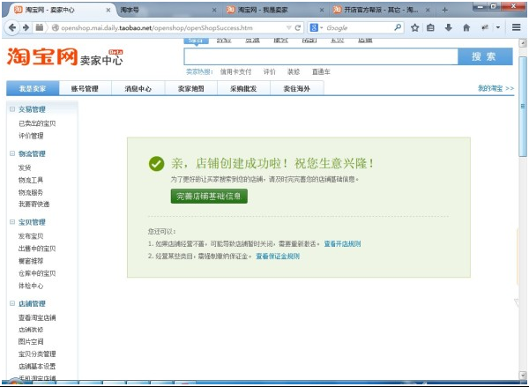Collapse the 交易管理 sidebar section

click(12, 109)
